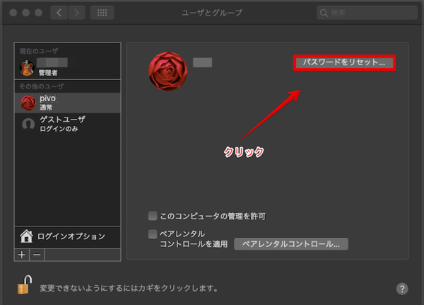The image size is (424, 305).
Task: Click the guitar avatar of the current user
Action: pos(27,68)
